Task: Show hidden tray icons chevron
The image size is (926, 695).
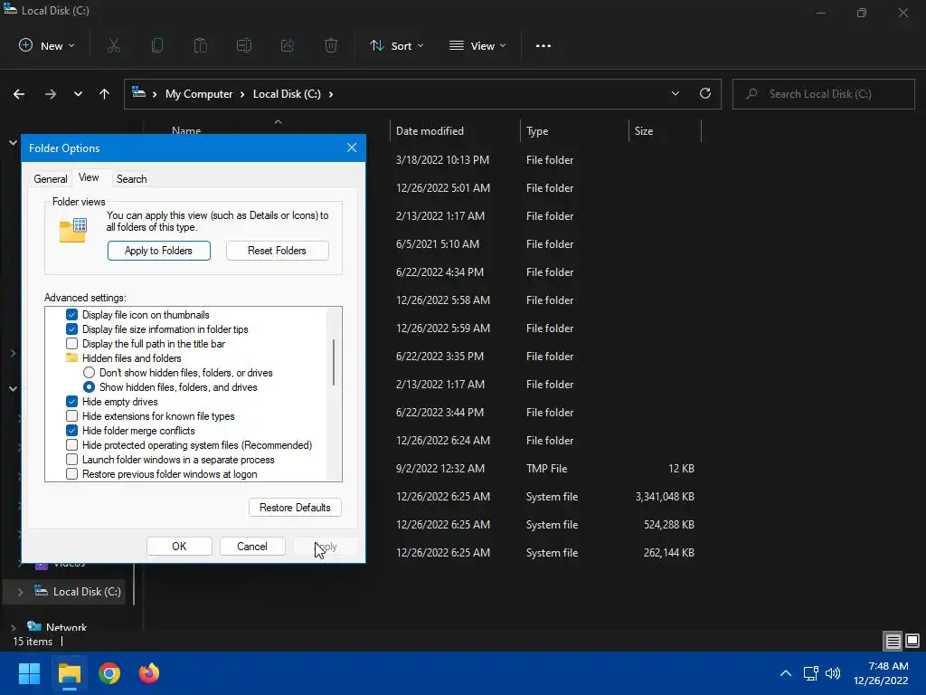Action: tap(786, 673)
